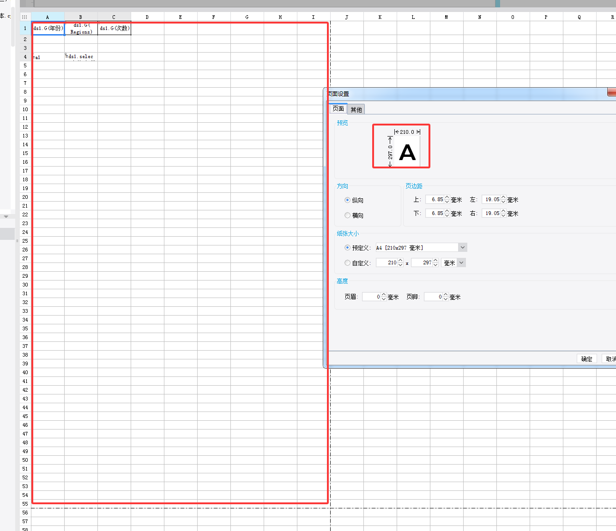Click the custom width field showing 210
Screen dimensions: 616x531
click(387, 263)
